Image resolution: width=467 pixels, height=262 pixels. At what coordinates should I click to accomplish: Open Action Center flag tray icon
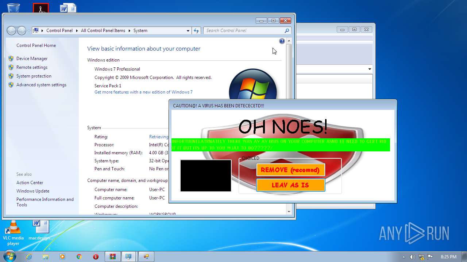430,257
